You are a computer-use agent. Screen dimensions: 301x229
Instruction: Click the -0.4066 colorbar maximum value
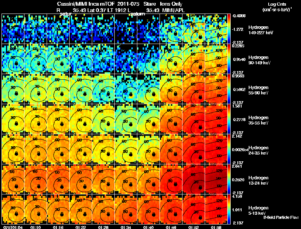pos(239,16)
